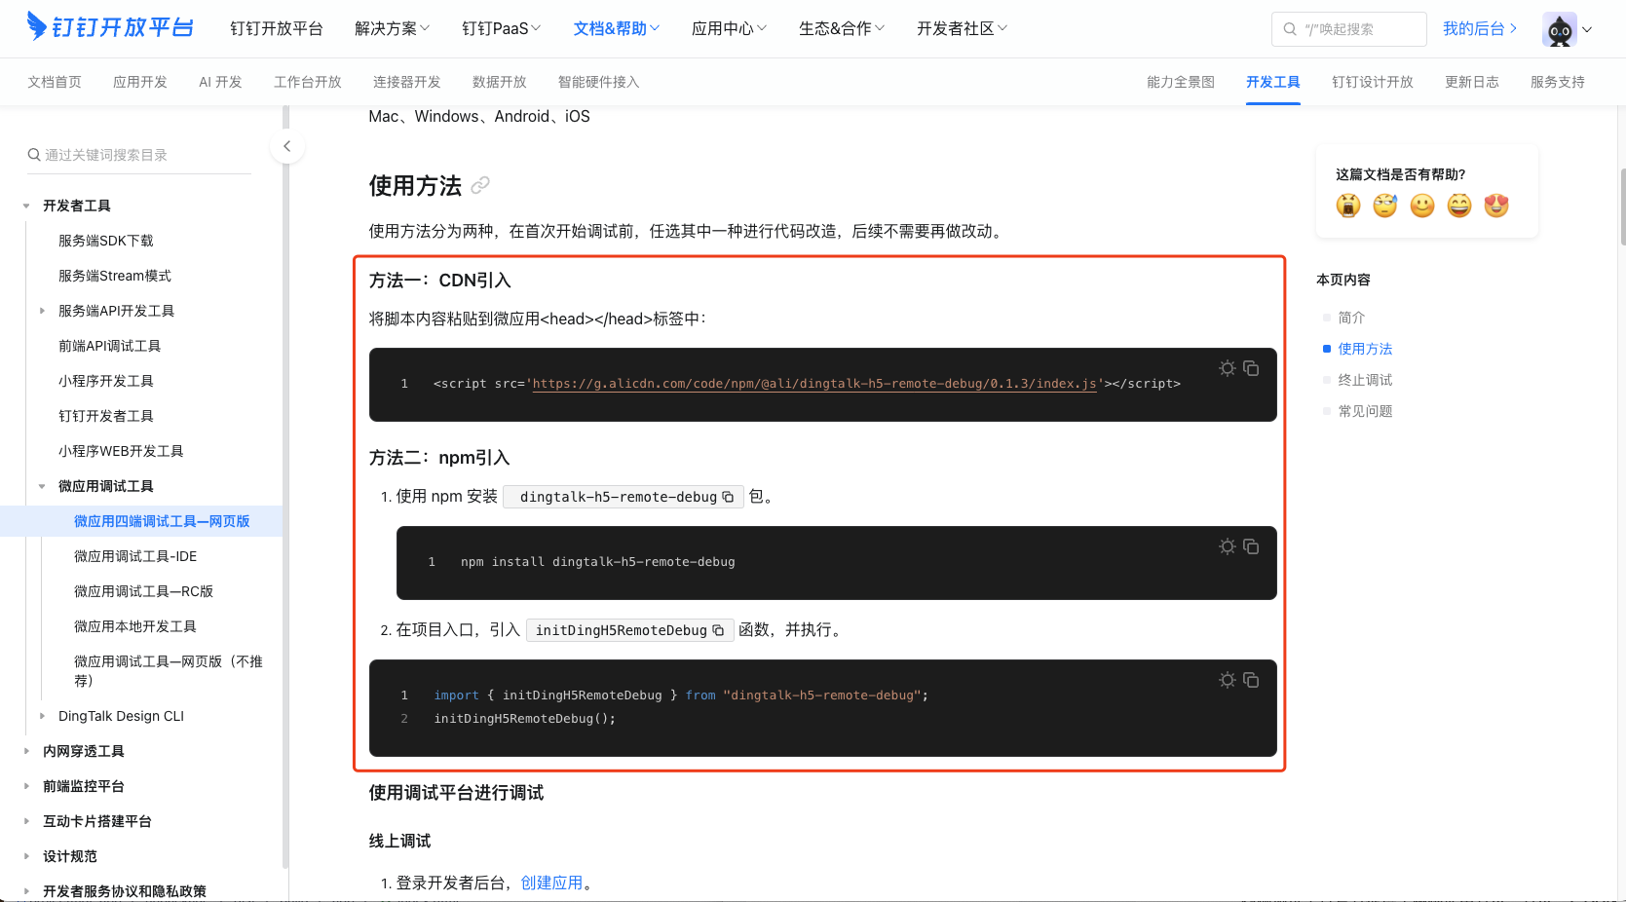This screenshot has height=902, width=1626.
Task: Toggle theme on CDN script code block
Action: click(1228, 368)
